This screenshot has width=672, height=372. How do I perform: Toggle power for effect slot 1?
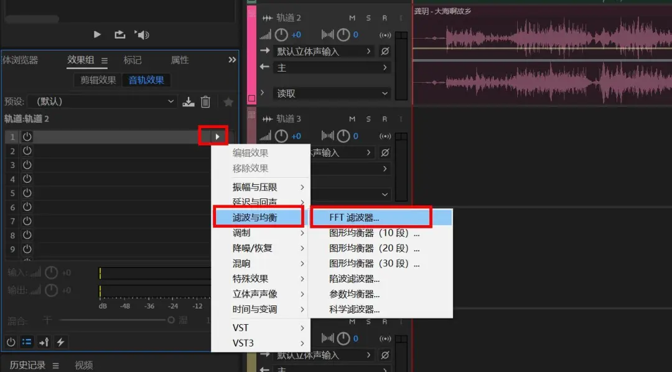point(27,137)
